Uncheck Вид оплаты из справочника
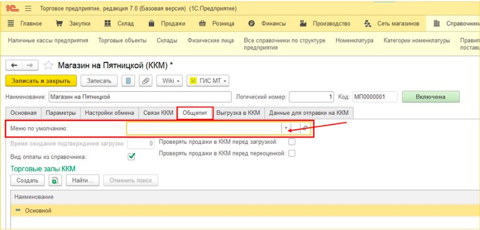The image size is (480, 230). (x=132, y=157)
